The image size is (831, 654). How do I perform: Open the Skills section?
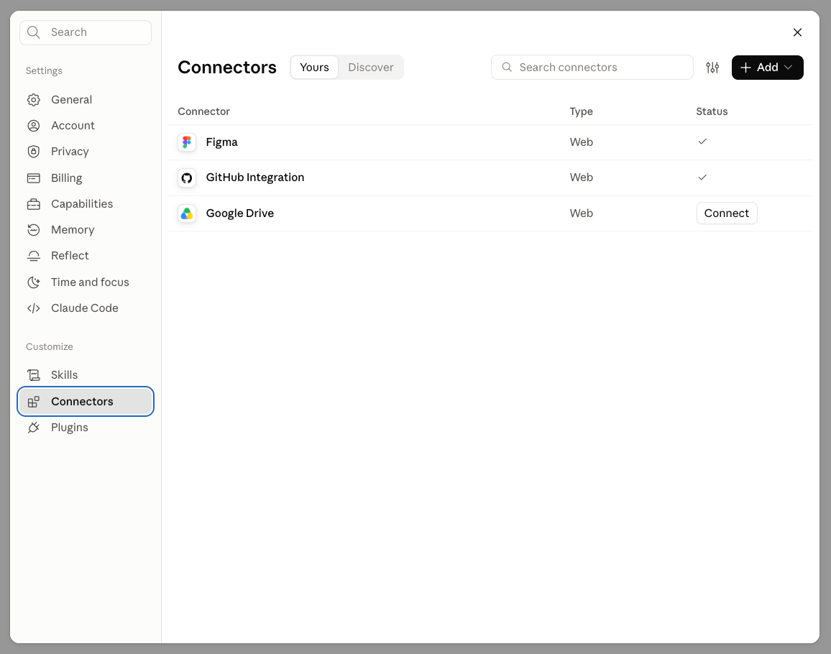pyautogui.click(x=86, y=375)
